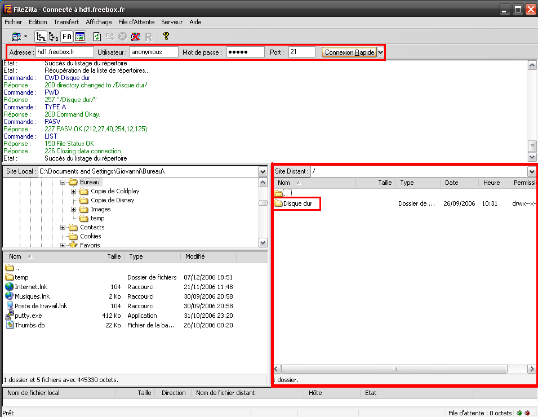Click remote list horizontal scroll left arrow

(277, 369)
